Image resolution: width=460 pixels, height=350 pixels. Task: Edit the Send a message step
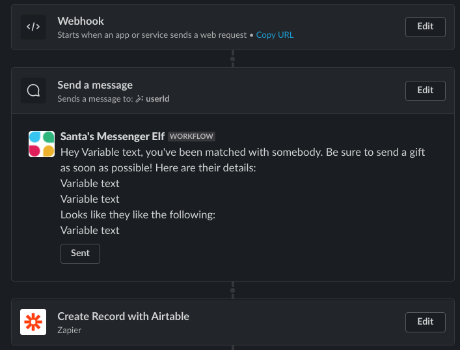(x=425, y=91)
